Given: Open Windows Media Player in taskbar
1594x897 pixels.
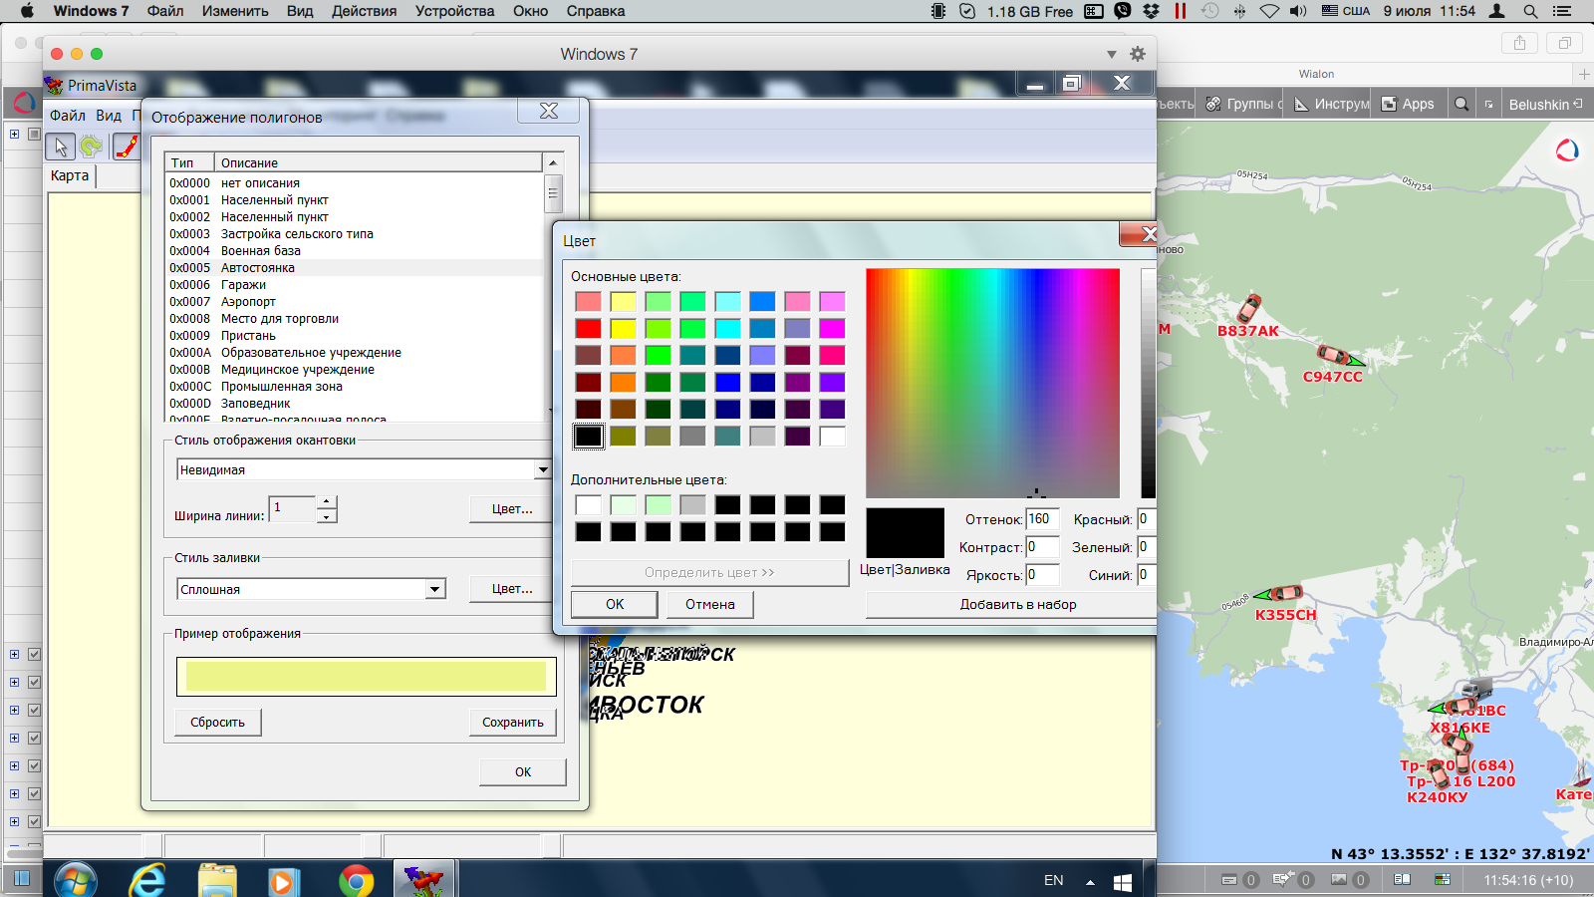Looking at the screenshot, I should tap(283, 880).
